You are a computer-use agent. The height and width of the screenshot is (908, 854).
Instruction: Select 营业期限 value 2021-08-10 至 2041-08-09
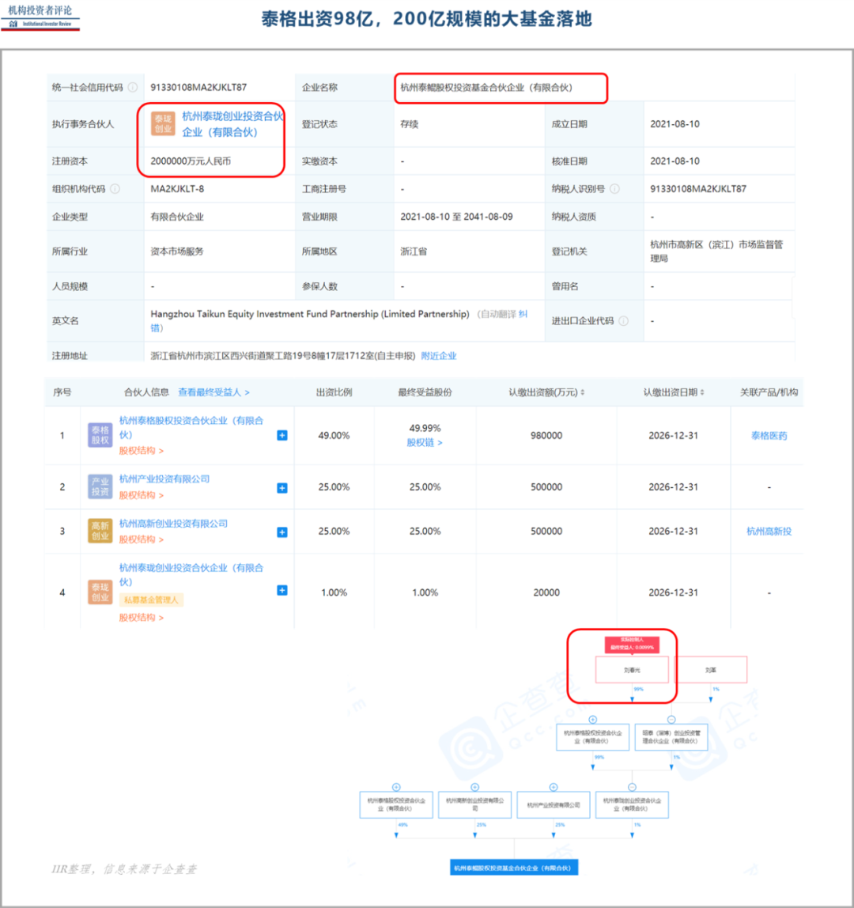click(x=456, y=217)
